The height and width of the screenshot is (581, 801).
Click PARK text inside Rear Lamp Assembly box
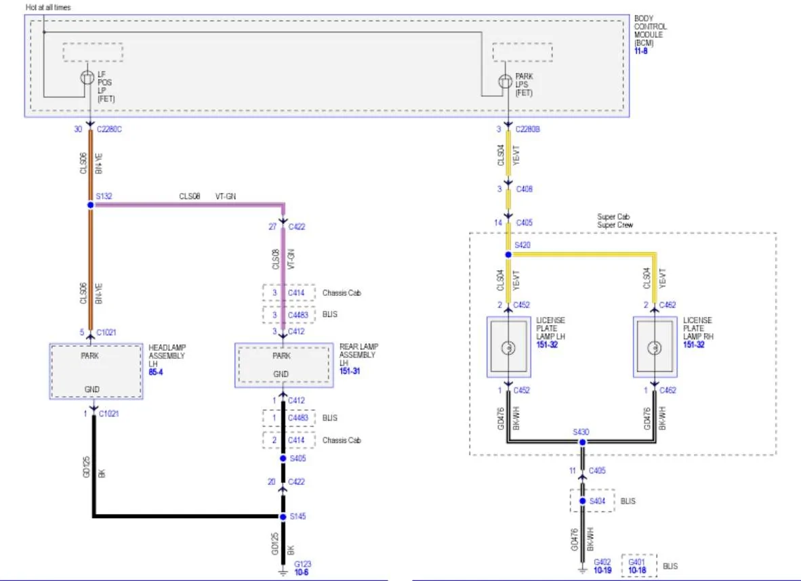click(281, 356)
